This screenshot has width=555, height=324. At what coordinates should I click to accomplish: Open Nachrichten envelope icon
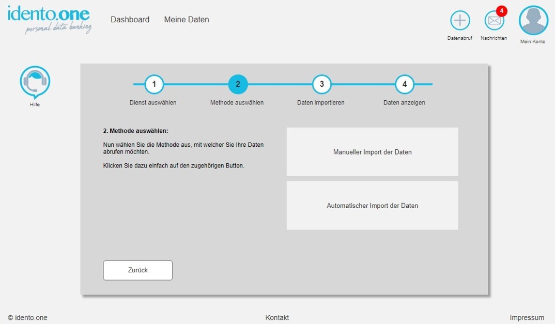pos(494,21)
